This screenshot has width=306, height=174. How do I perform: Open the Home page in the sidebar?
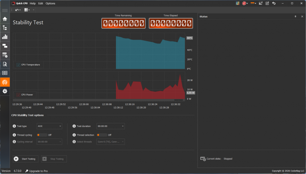(5, 19)
